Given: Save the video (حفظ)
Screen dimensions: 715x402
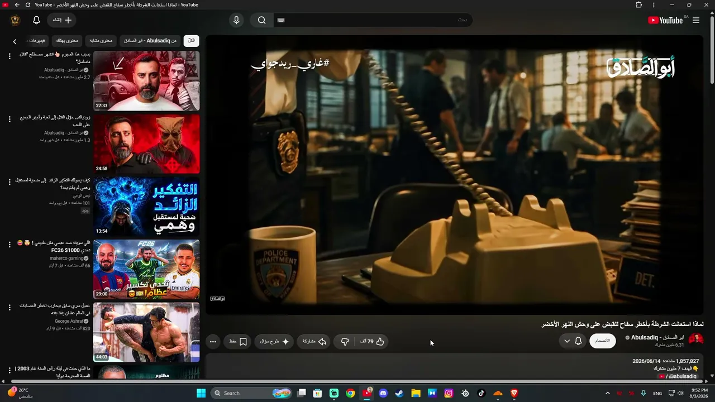Looking at the screenshot, I should [238, 341].
